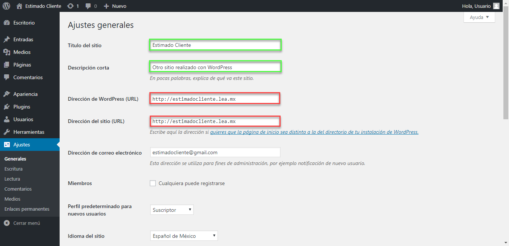Open the WordPress logo menu
Viewport: 509px width, 246px height.
pyautogui.click(x=6, y=6)
